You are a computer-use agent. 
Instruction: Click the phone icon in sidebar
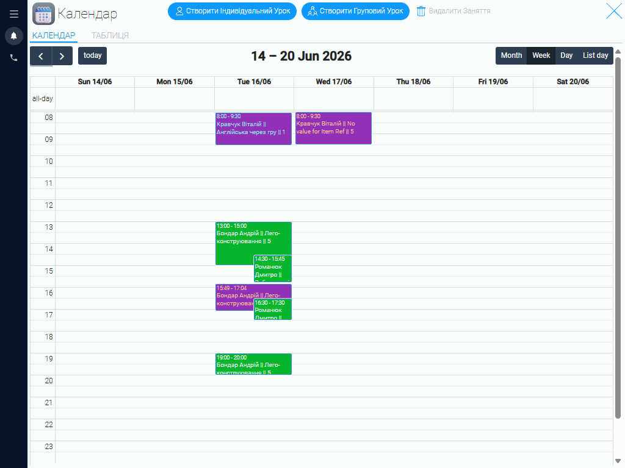13,58
